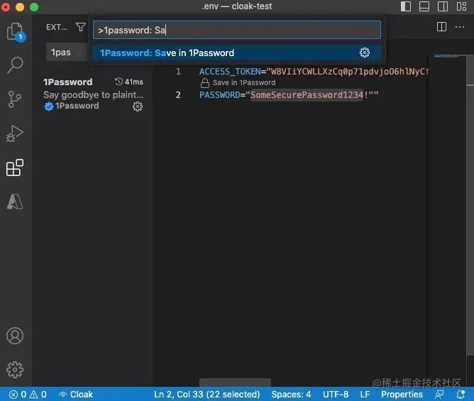474x401 pixels.
Task: Select the 'Save in 1Password' command result
Action: click(237, 53)
